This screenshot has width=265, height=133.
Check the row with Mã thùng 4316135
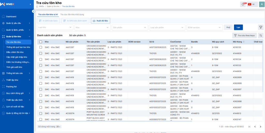coord(41,47)
